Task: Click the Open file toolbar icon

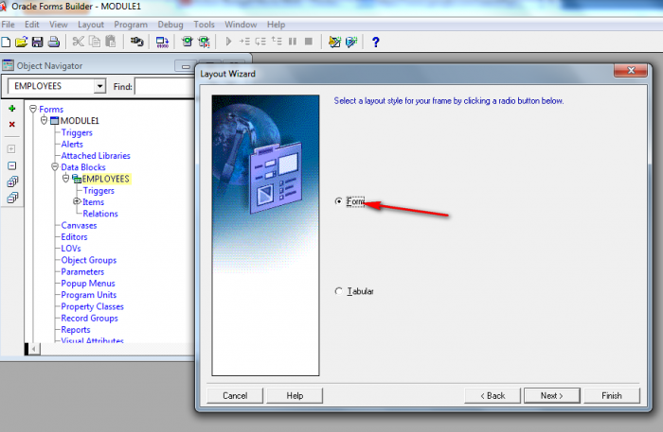Action: click(21, 42)
